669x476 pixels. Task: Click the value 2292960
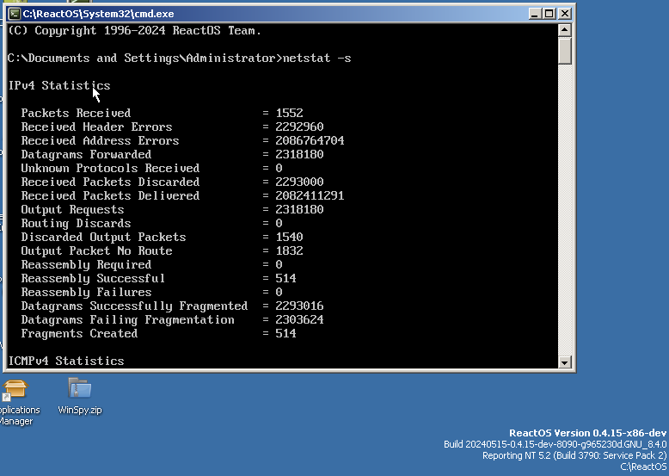point(299,127)
